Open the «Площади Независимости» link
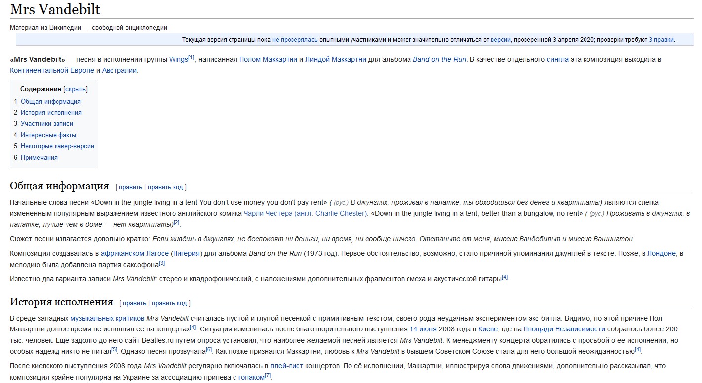Image resolution: width=702 pixels, height=383 pixels. (564, 329)
